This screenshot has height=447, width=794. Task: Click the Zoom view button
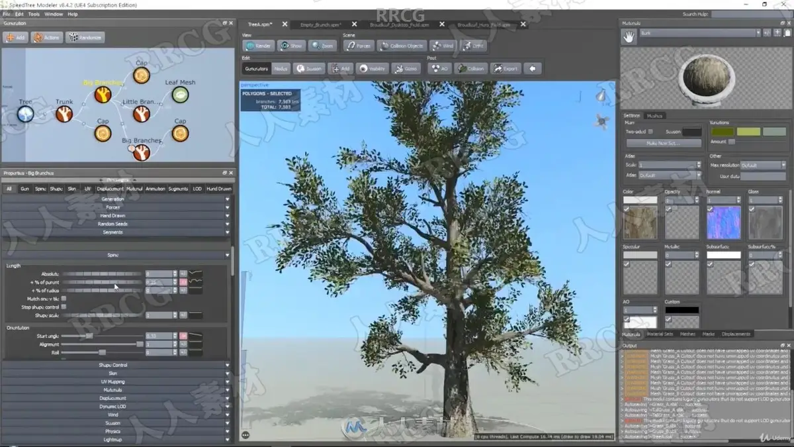pos(323,46)
